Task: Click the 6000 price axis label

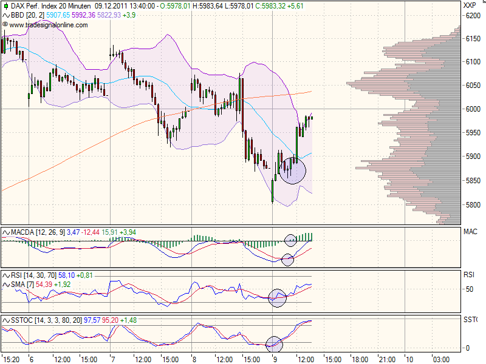Action: pyautogui.click(x=473, y=109)
